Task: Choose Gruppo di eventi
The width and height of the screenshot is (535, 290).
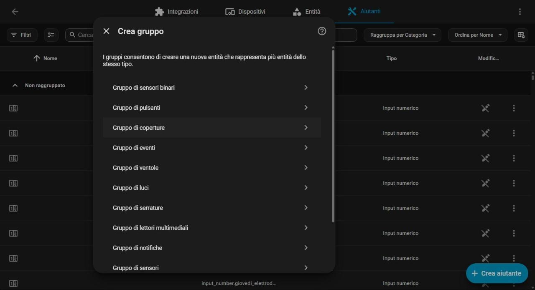Action: pyautogui.click(x=212, y=148)
